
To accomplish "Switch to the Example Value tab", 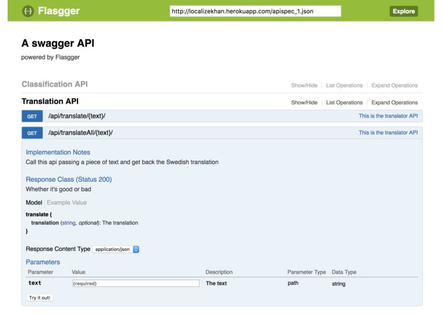I will (67, 203).
